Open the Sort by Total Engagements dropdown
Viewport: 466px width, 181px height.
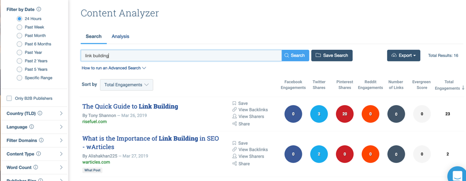[127, 85]
